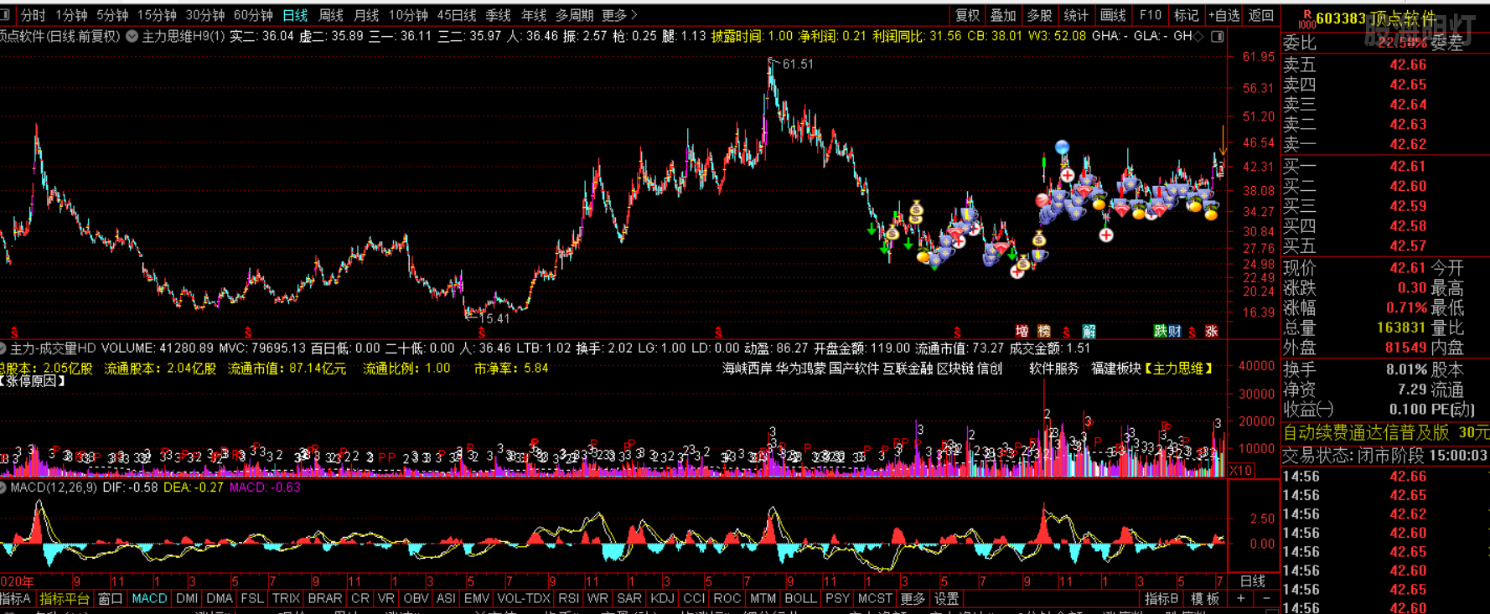Open the 多股 multi-stock view
This screenshot has height=614, width=1490.
click(x=1039, y=15)
